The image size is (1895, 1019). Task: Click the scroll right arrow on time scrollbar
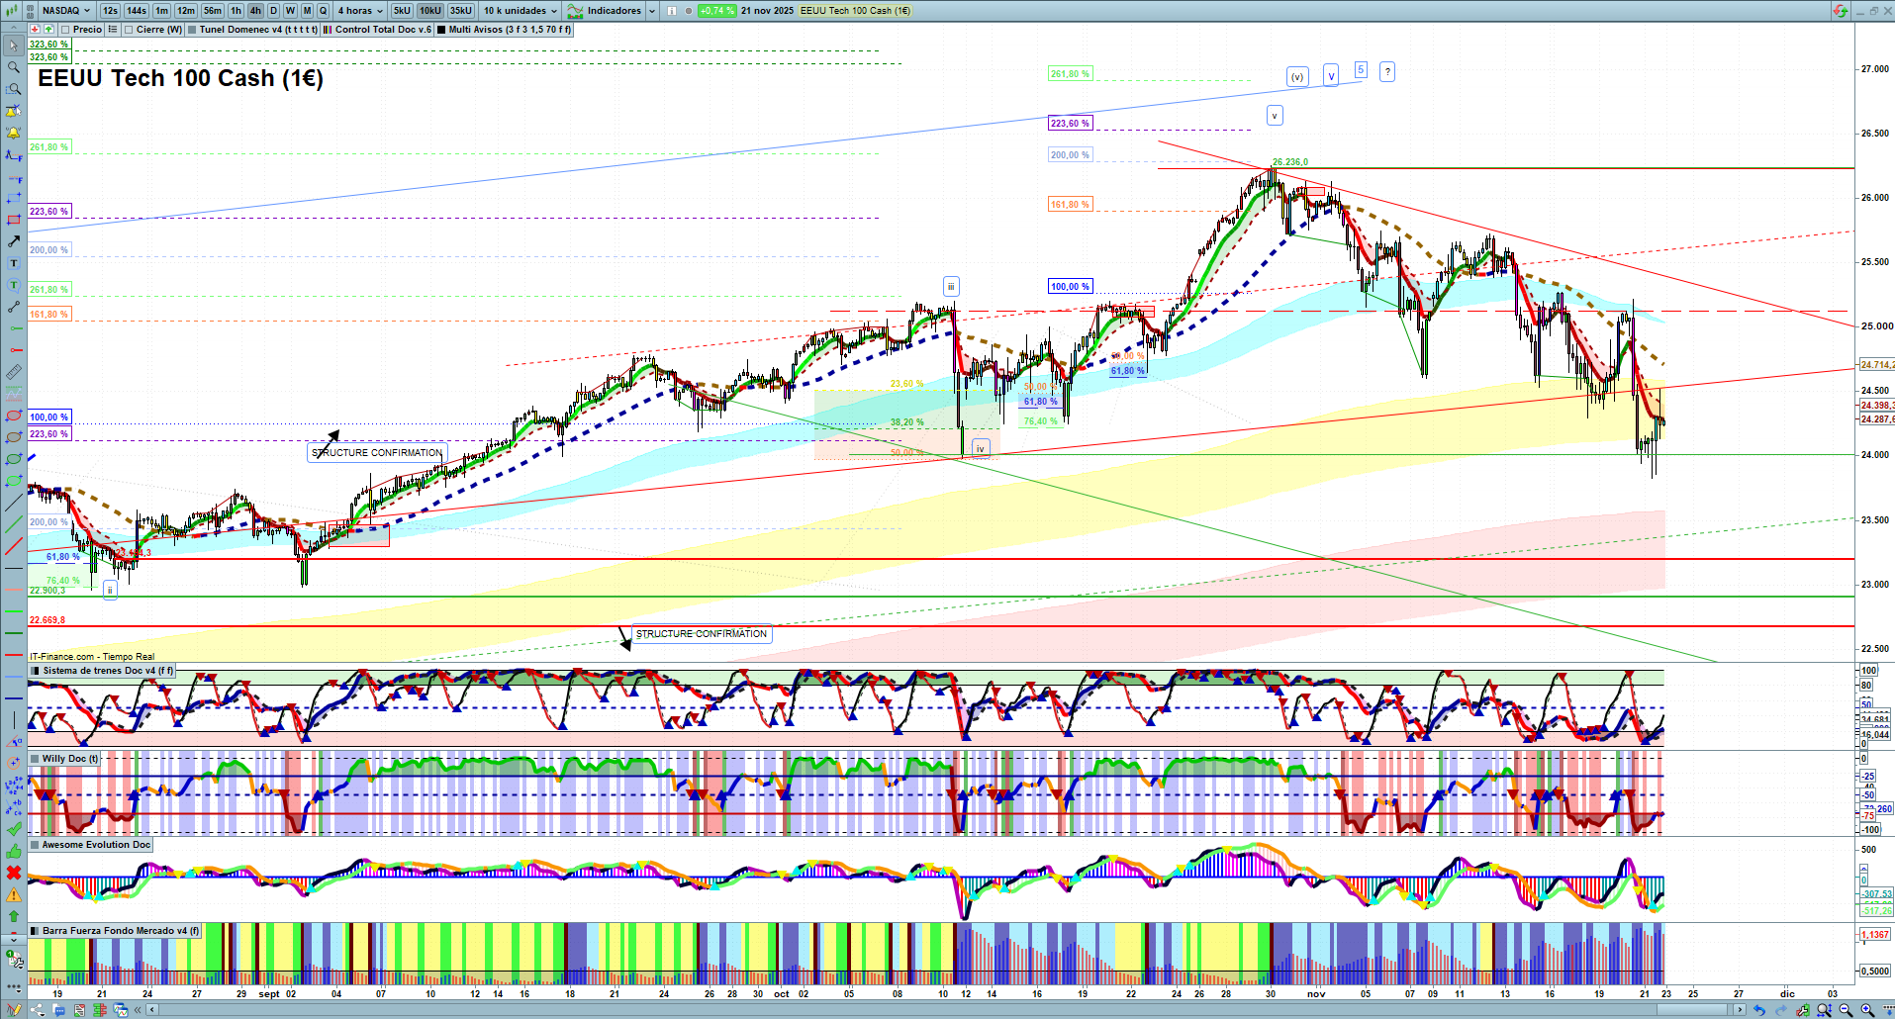click(x=1741, y=1010)
